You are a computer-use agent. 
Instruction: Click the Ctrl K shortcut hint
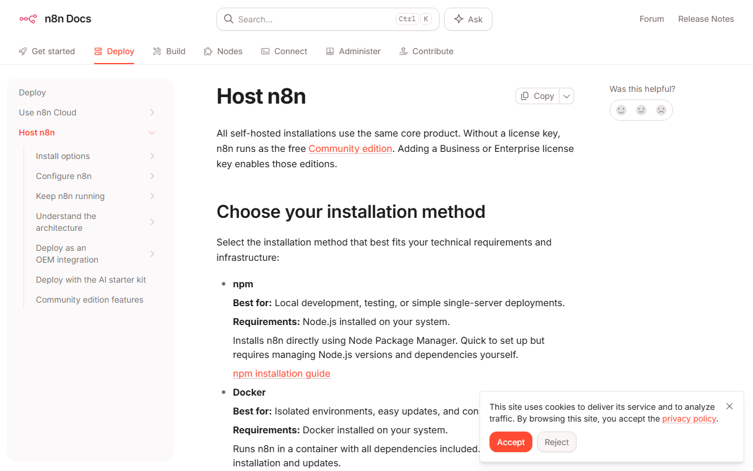tap(414, 19)
